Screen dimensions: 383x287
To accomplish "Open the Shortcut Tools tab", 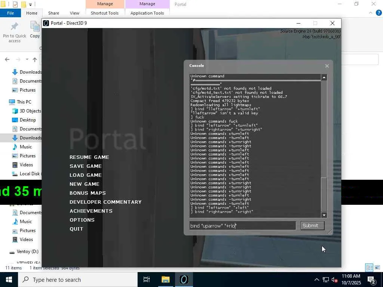I will [x=105, y=13].
